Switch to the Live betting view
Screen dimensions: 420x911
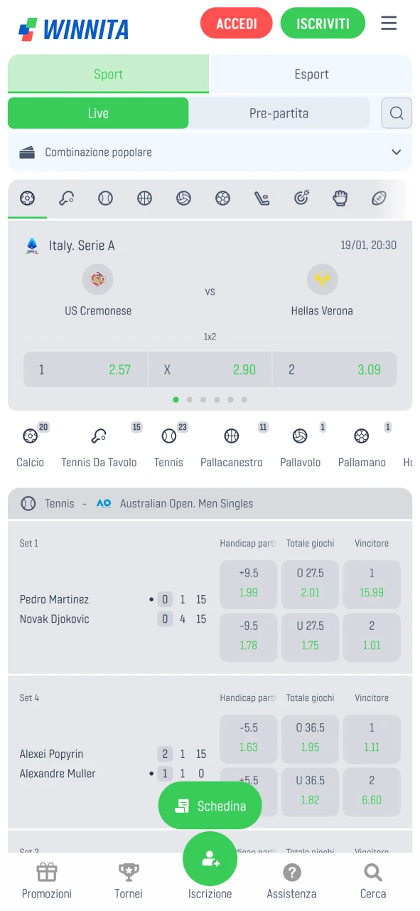[98, 112]
